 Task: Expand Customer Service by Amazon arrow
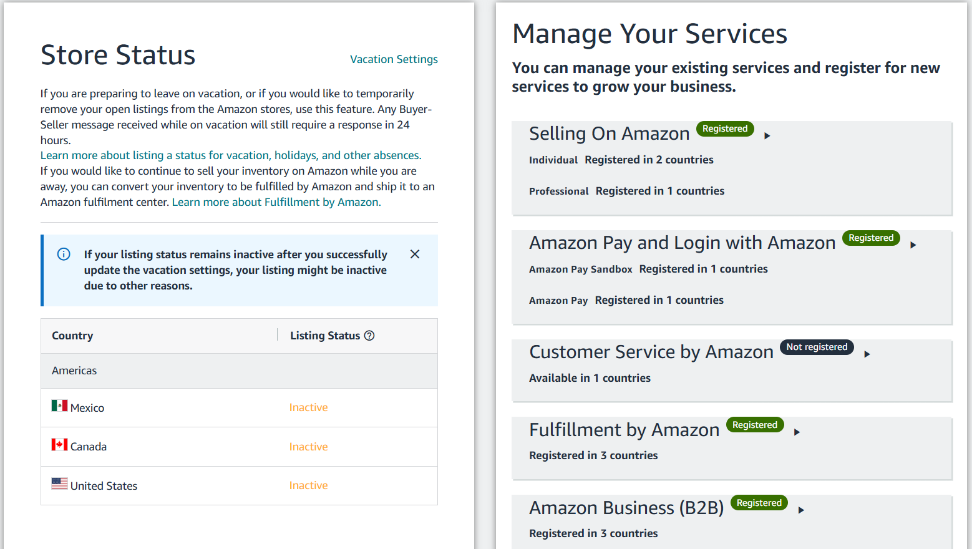coord(867,354)
